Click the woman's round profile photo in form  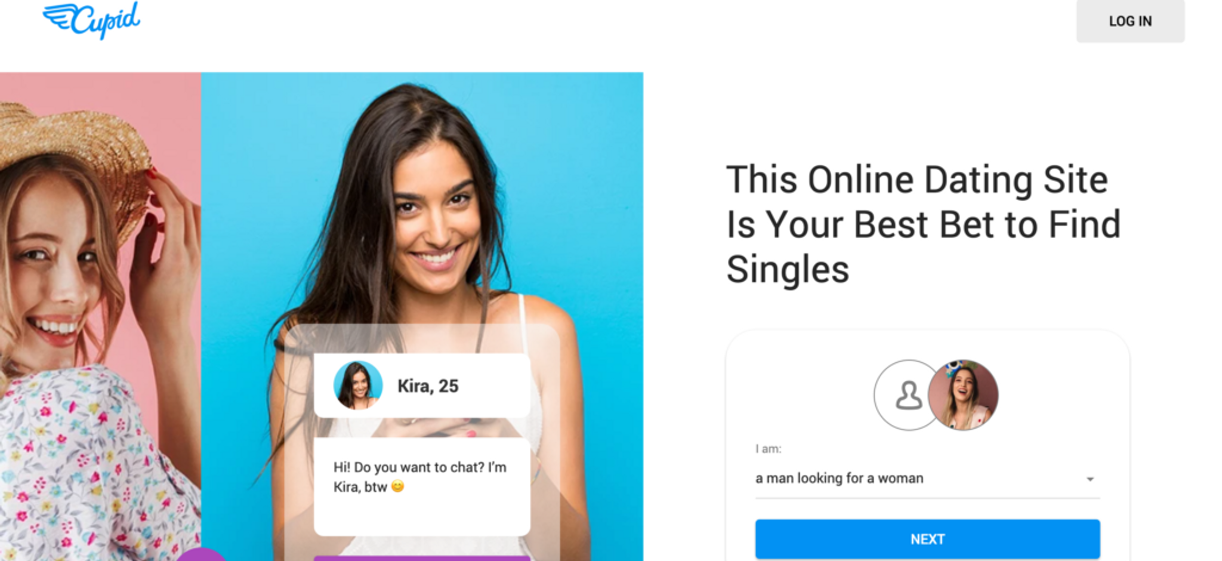[963, 395]
